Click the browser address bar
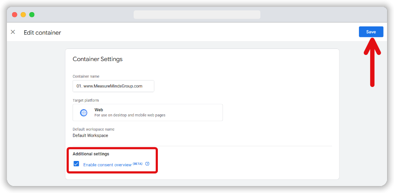The height and width of the screenshot is (193, 394). click(x=197, y=15)
